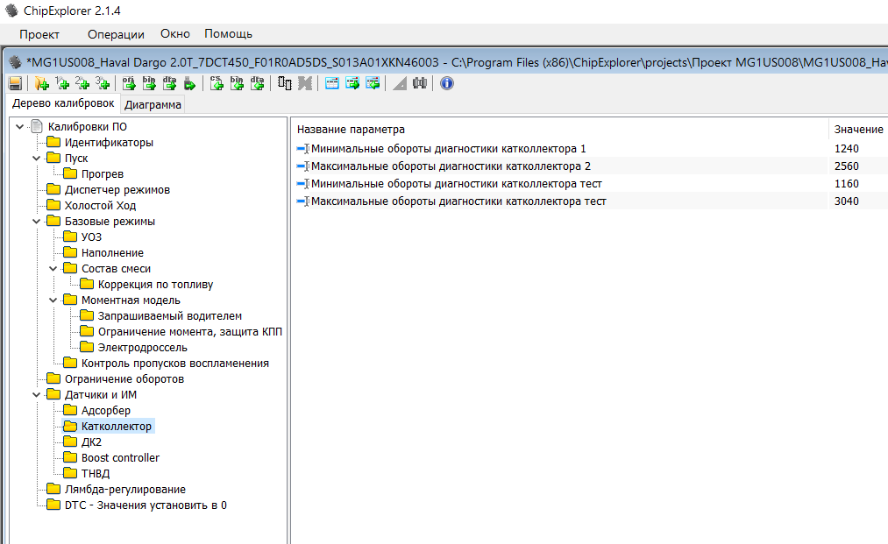Select the Boost controller folder in the tree
This screenshot has width=888, height=544.
point(120,458)
